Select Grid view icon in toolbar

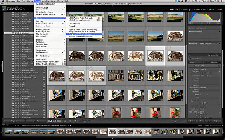(x=50, y=121)
